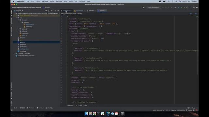Image resolution: width=209 pixels, height=117 pixels.
Task: Open Terminal app from the Dock
Action: [99, 114]
